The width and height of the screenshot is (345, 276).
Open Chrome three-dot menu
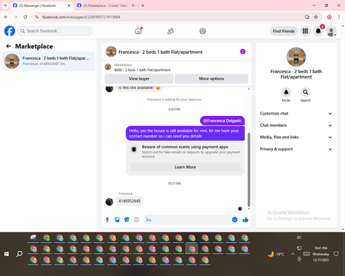339,17
